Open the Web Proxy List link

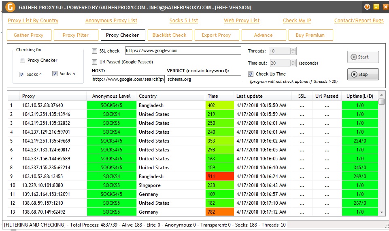click(x=242, y=21)
